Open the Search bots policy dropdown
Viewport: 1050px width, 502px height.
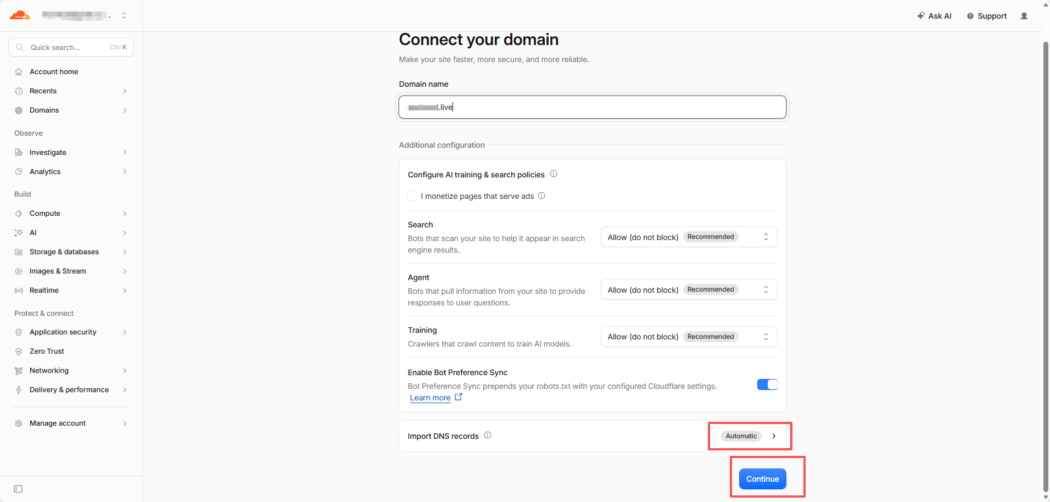click(689, 237)
